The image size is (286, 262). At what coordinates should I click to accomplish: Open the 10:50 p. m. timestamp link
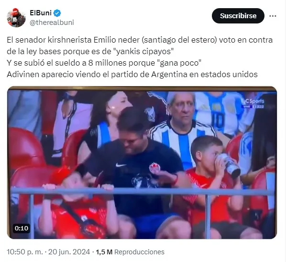point(24,252)
